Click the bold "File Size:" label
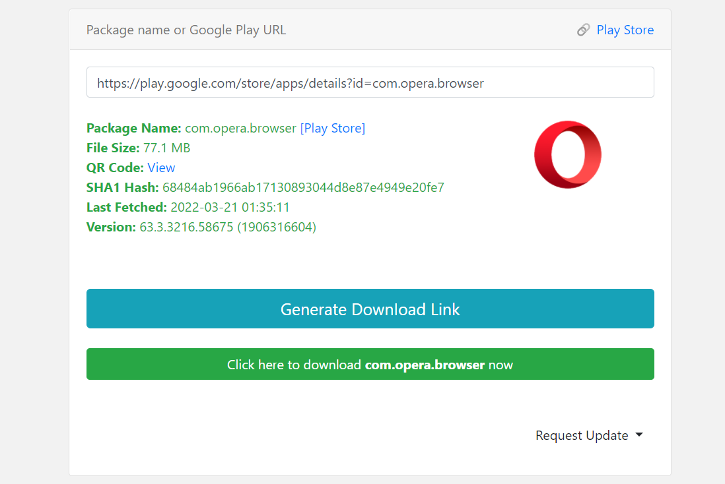Viewport: 725px width, 484px height. [113, 148]
